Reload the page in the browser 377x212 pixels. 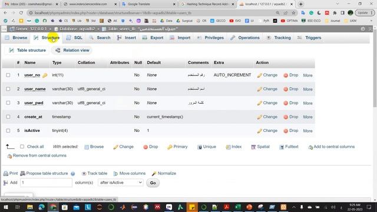click(21, 13)
